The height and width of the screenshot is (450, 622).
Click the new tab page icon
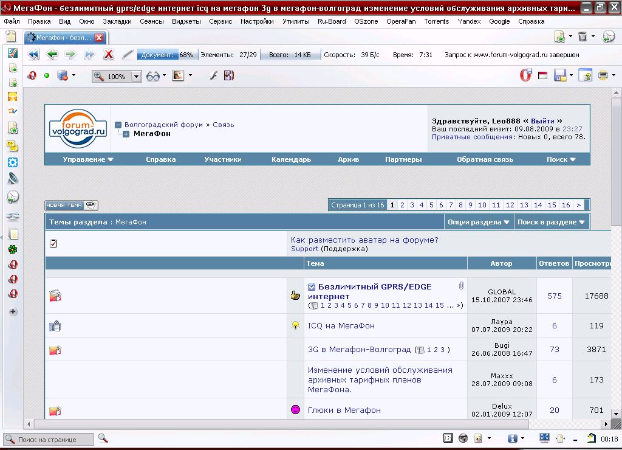click(x=11, y=37)
